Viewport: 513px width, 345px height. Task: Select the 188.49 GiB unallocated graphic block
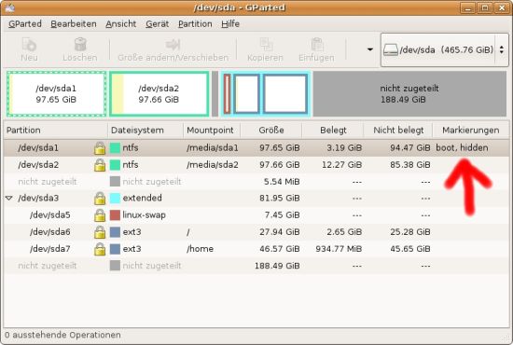[409, 94]
